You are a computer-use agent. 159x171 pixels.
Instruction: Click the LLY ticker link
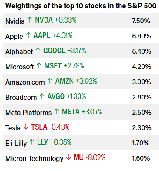(x=42, y=142)
